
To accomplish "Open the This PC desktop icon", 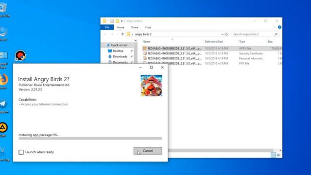I will click(3, 34).
